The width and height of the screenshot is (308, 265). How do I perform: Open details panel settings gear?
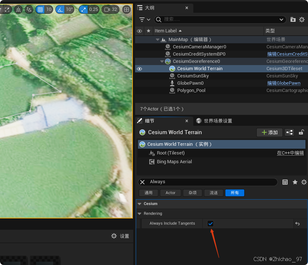304,182
